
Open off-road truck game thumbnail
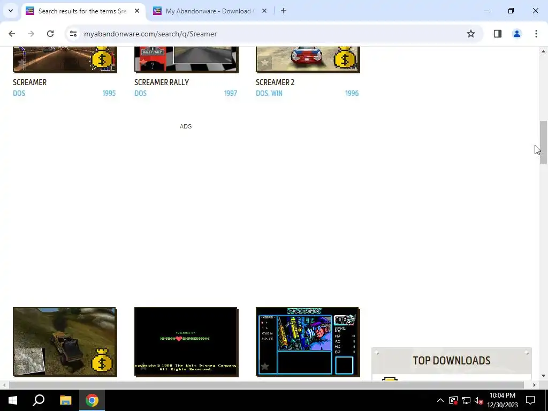[x=65, y=342]
